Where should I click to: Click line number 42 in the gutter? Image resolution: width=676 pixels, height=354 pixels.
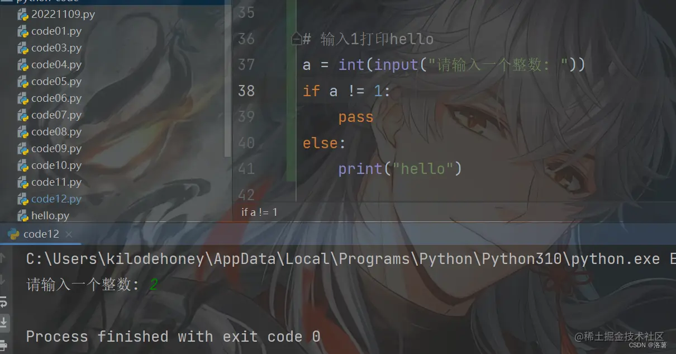[x=246, y=194]
